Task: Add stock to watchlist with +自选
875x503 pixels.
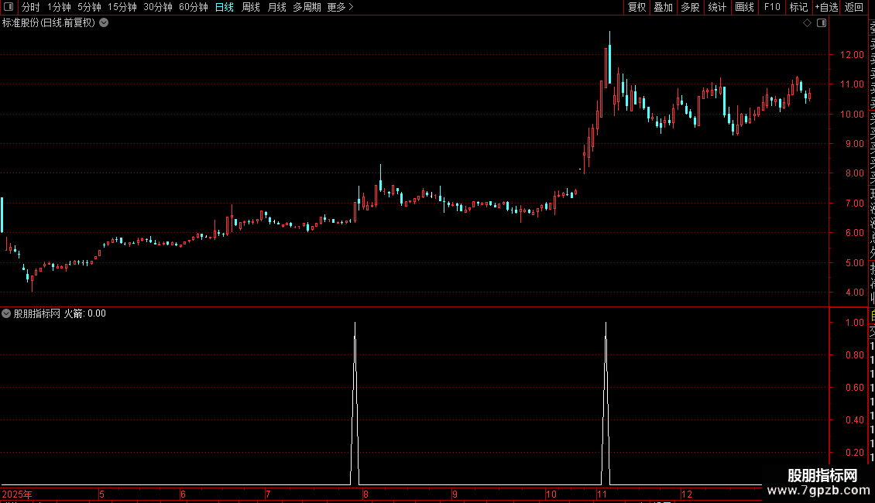Action: tap(826, 7)
